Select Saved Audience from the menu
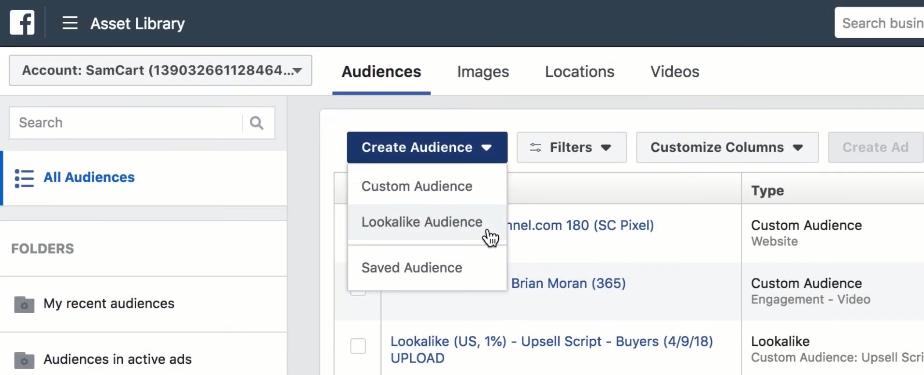924x375 pixels. point(427,268)
